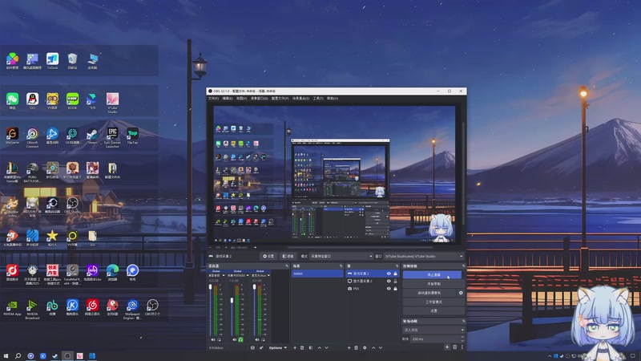
Task: Lock the display capture source
Action: click(x=395, y=282)
